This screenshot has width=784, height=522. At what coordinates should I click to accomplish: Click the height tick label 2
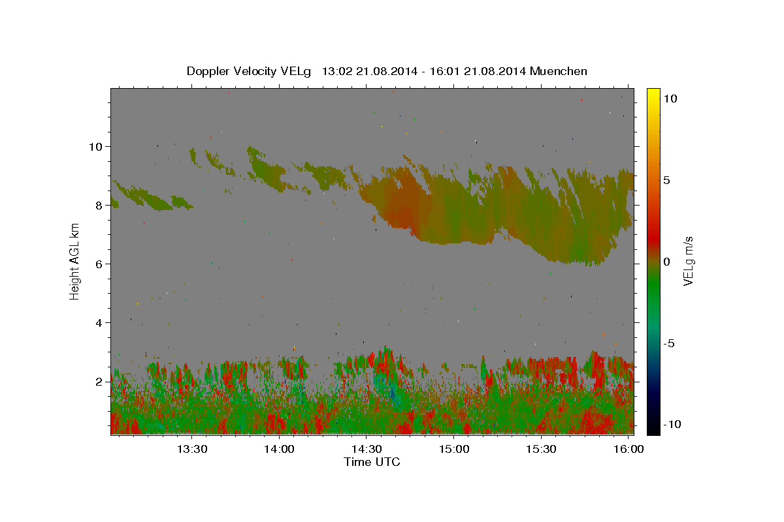click(99, 381)
